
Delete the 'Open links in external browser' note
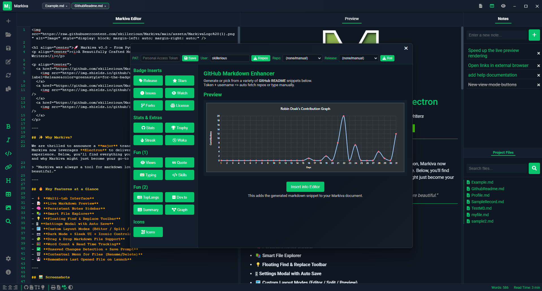point(539,66)
